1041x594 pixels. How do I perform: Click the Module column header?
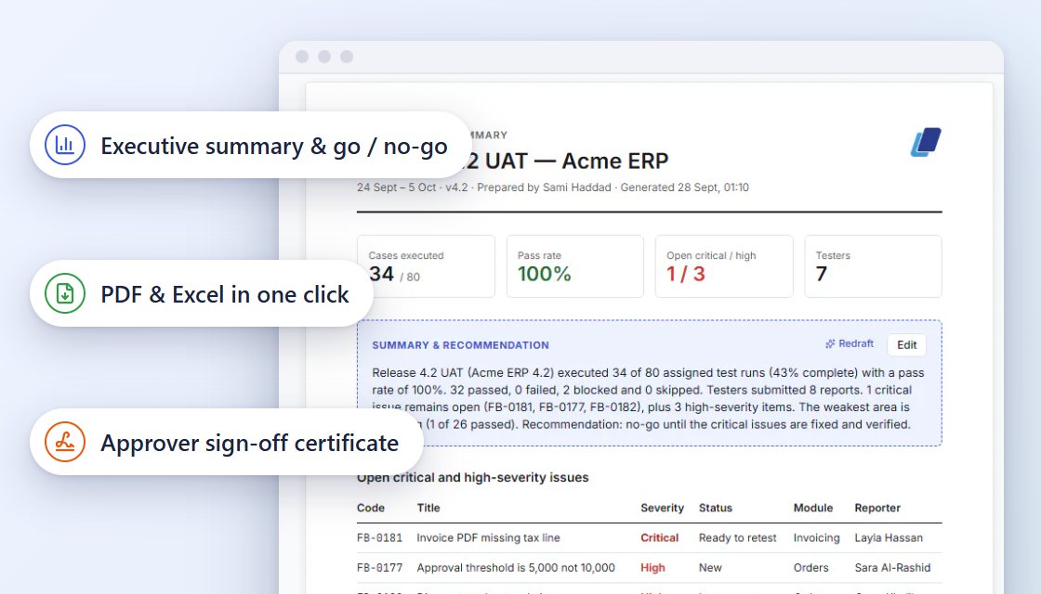(812, 508)
